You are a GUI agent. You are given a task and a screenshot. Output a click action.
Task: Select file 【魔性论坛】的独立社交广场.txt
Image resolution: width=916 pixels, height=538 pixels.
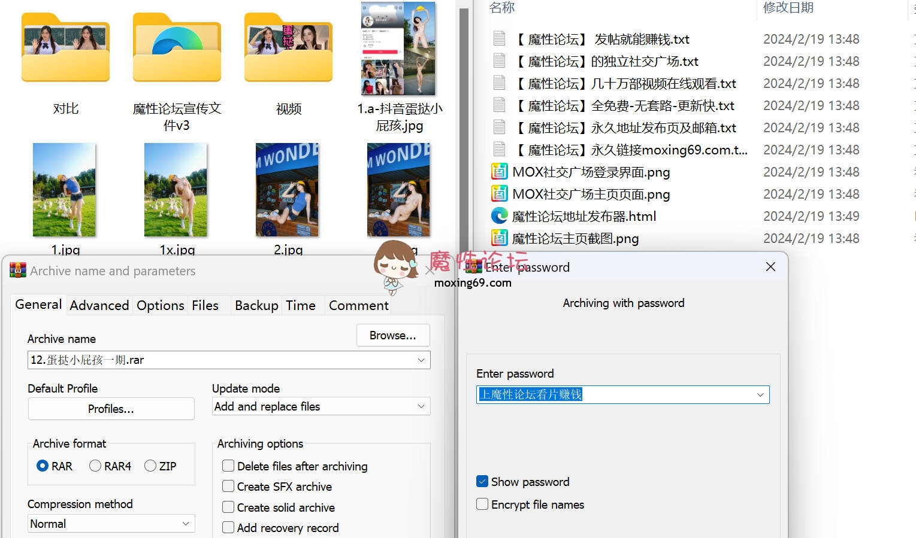(x=606, y=61)
